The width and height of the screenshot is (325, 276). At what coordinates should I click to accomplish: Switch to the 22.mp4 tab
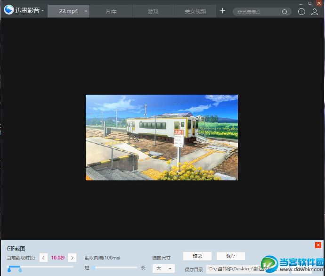tap(68, 11)
